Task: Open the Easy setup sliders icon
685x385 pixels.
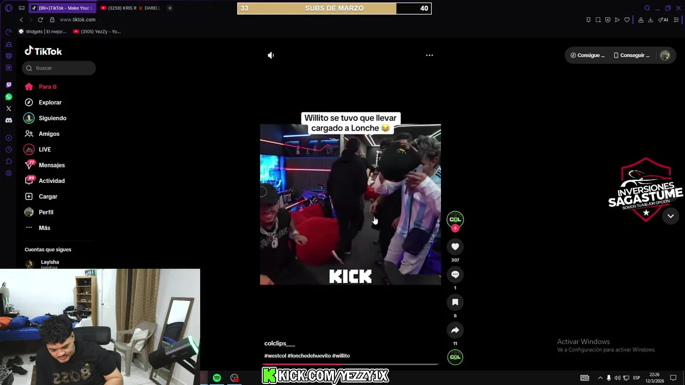Action: coord(676,20)
